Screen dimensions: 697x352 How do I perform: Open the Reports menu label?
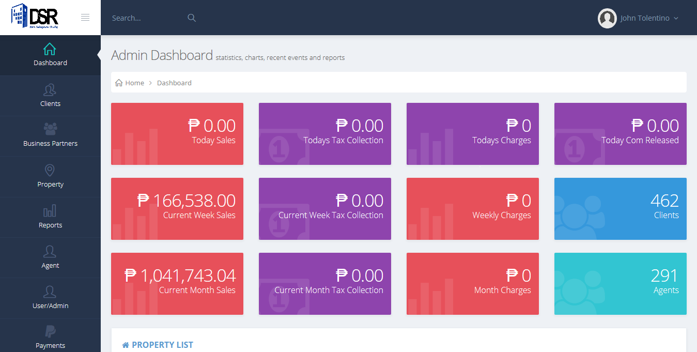click(50, 225)
